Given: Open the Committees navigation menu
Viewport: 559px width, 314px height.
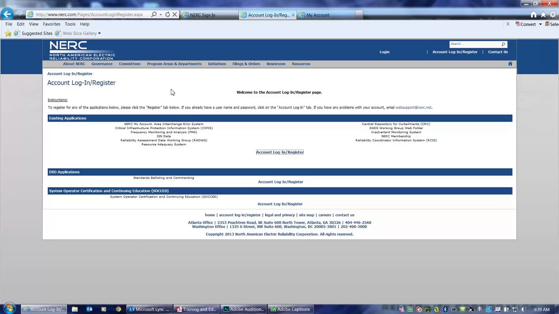Looking at the screenshot, I should (130, 64).
